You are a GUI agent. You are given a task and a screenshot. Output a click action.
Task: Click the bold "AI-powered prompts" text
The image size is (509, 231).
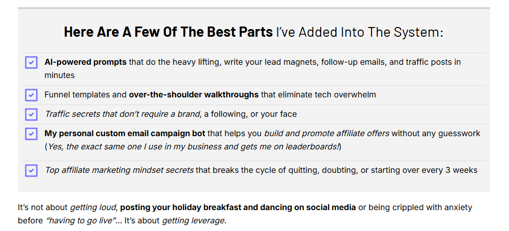[86, 62]
